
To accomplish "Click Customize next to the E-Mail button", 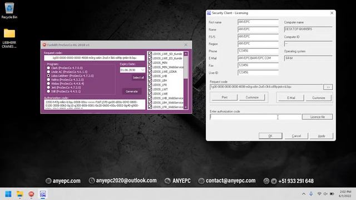I will tap(319, 98).
